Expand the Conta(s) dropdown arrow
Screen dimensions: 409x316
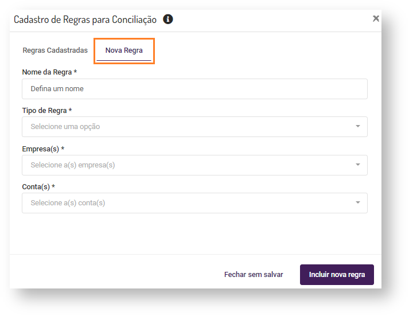357,203
